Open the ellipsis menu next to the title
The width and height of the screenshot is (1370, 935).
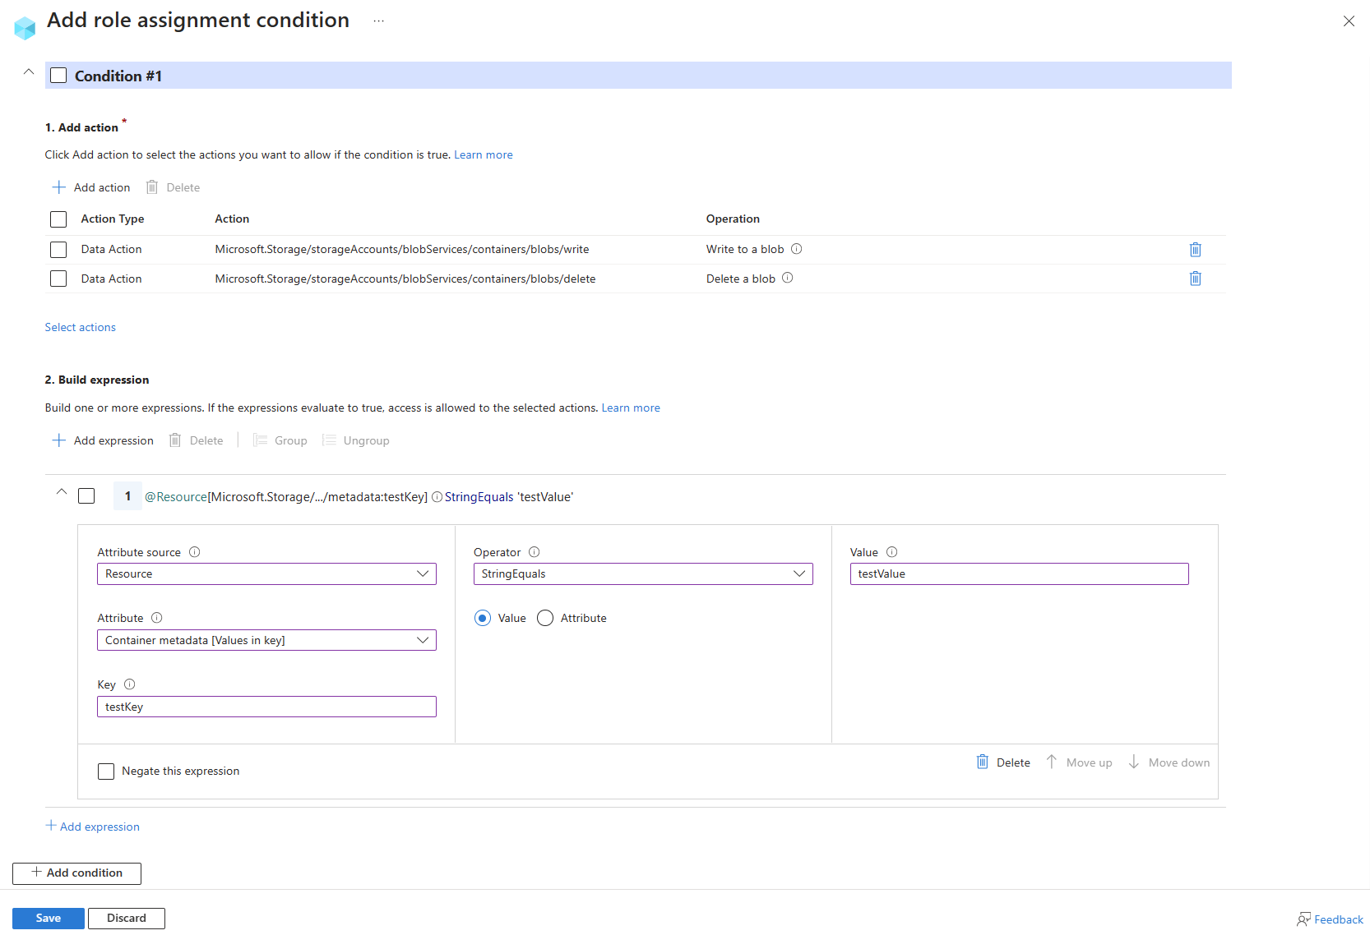[x=378, y=21]
